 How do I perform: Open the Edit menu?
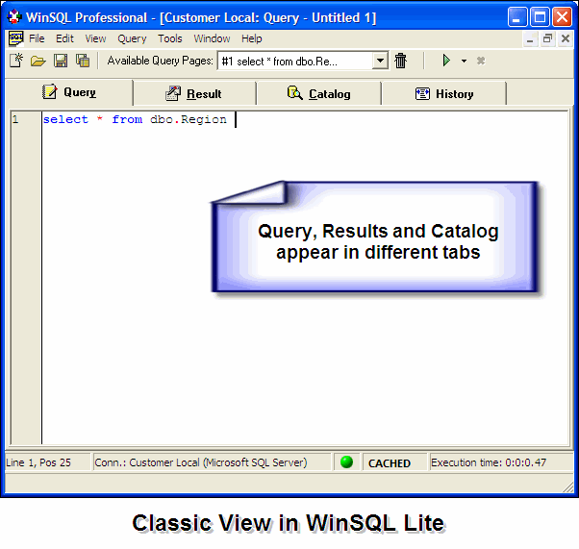click(x=64, y=38)
